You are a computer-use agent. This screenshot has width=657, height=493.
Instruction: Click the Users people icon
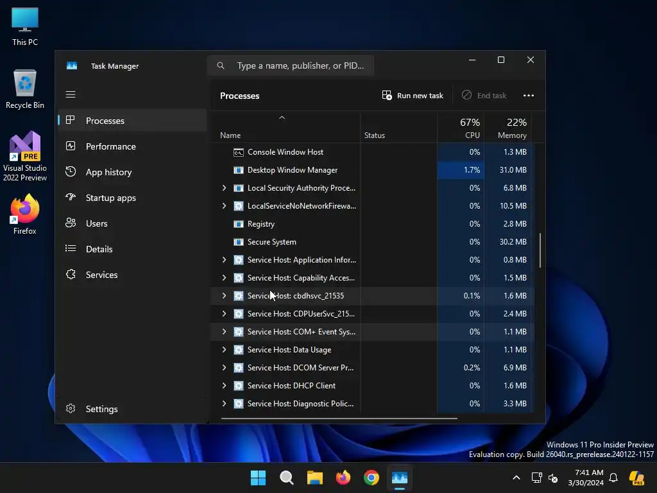71,223
